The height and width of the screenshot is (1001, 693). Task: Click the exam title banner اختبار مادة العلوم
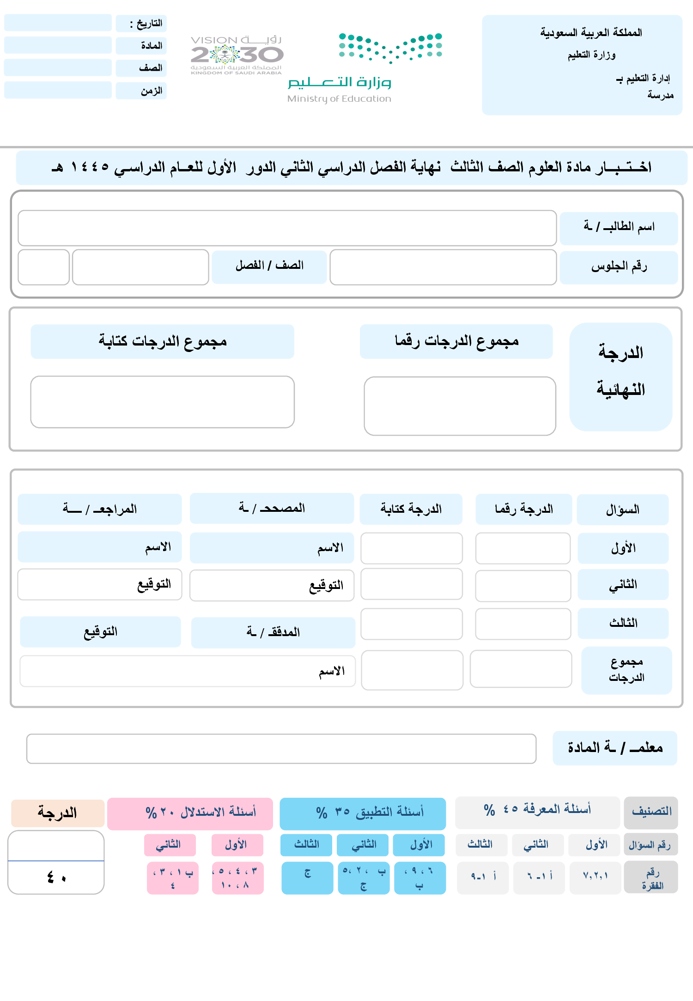tap(351, 167)
